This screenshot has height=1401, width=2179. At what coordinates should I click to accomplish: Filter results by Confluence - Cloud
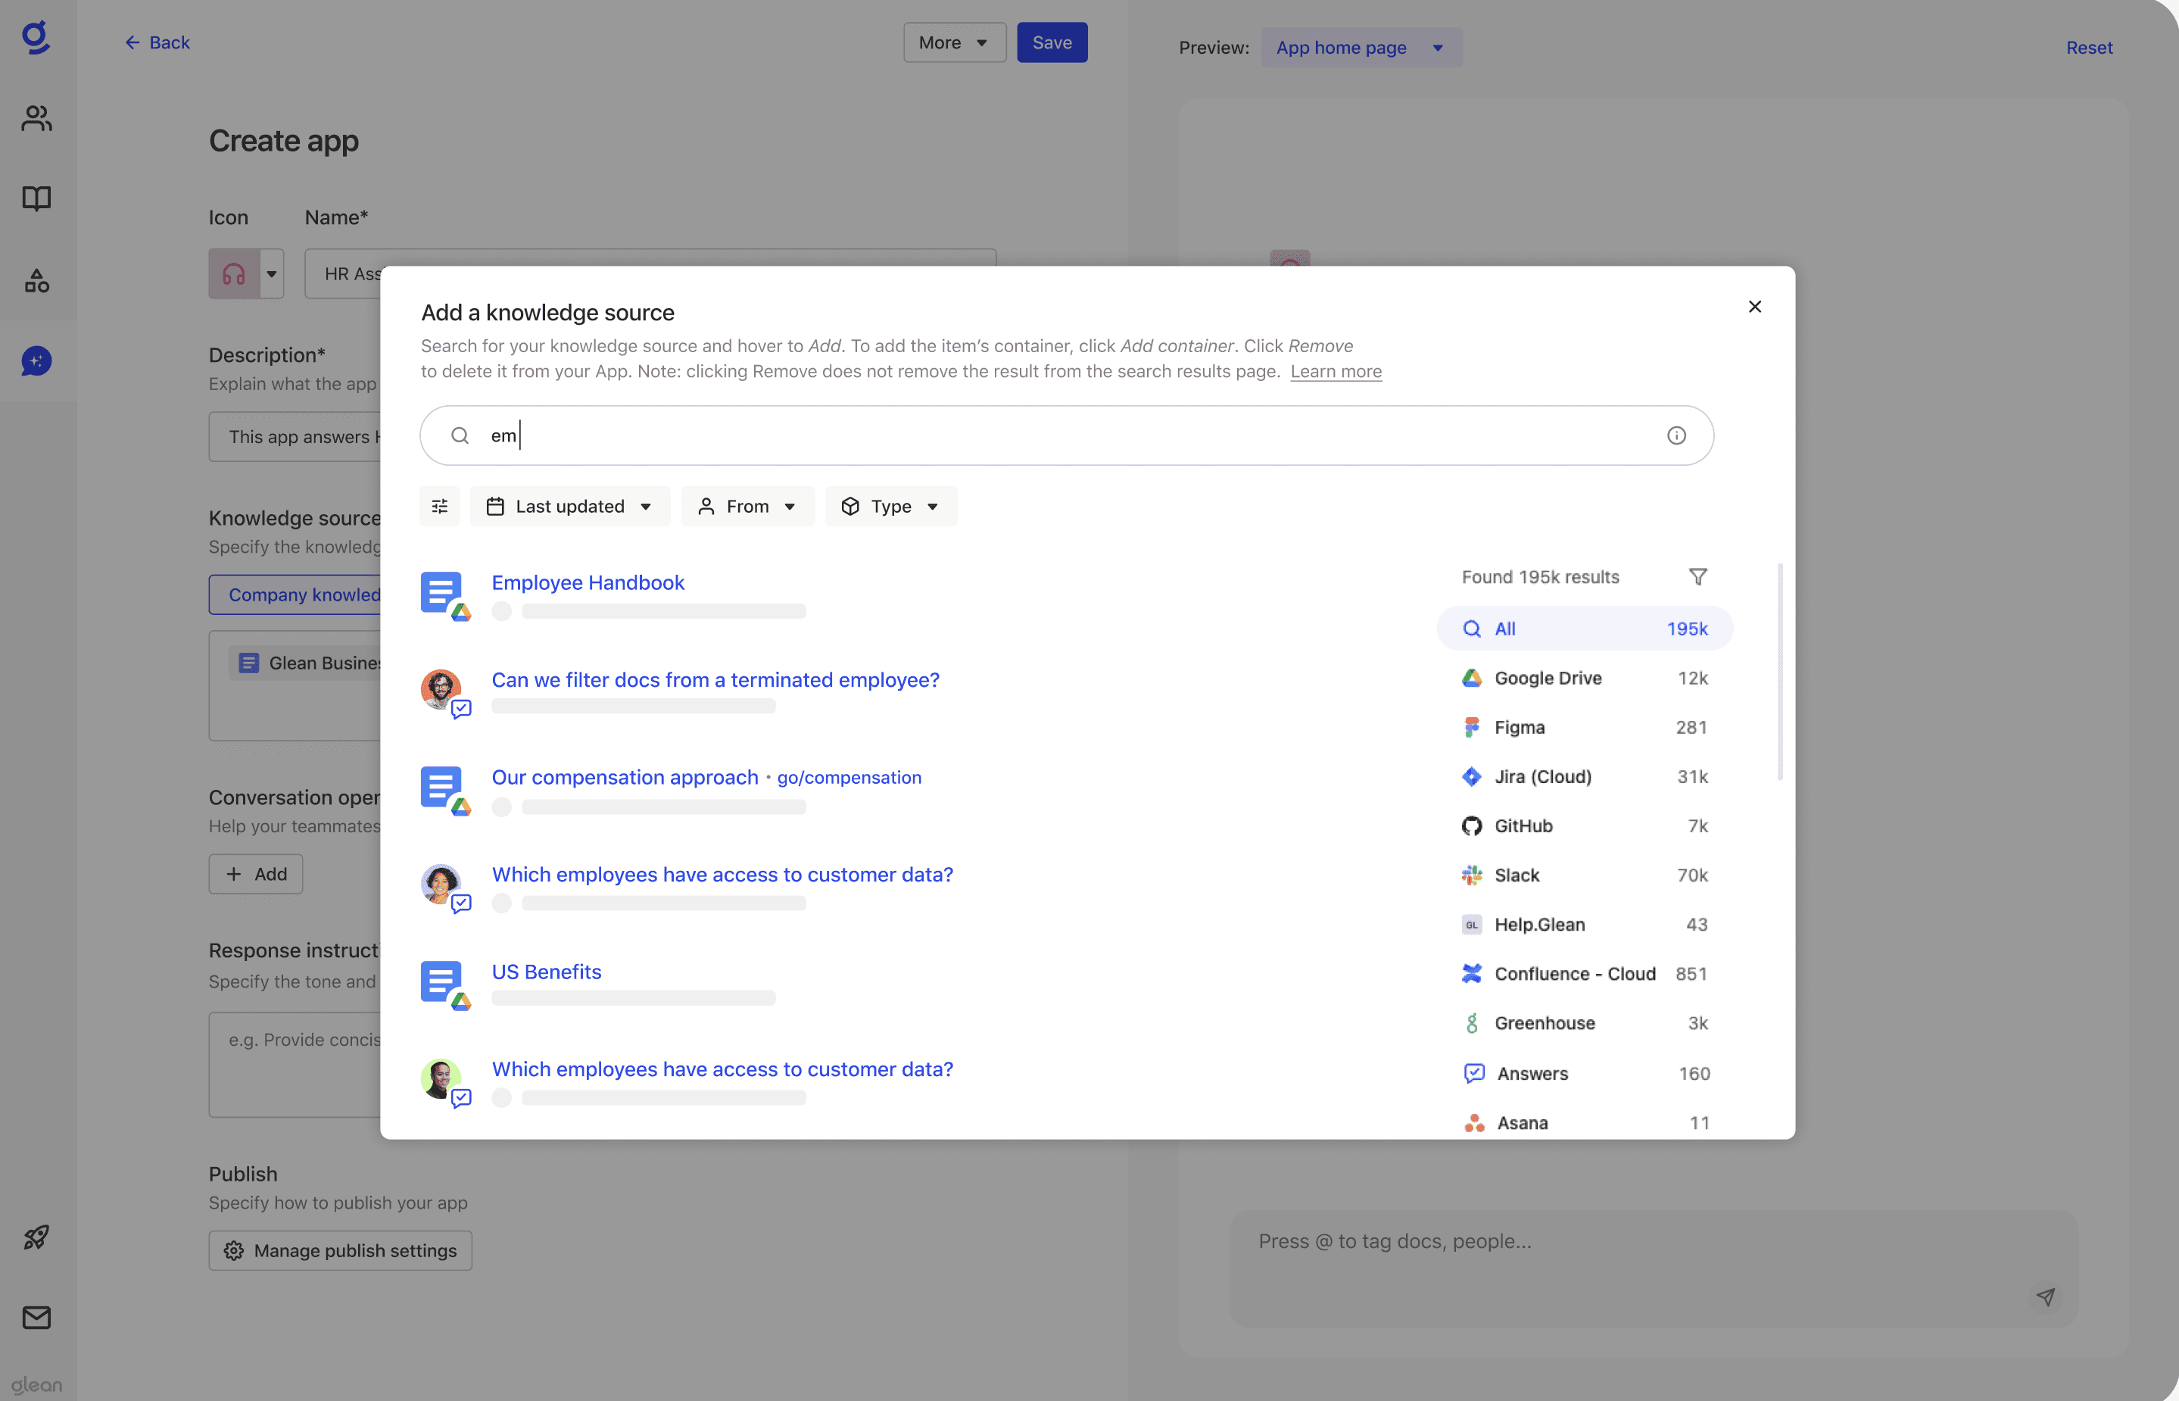click(1584, 973)
